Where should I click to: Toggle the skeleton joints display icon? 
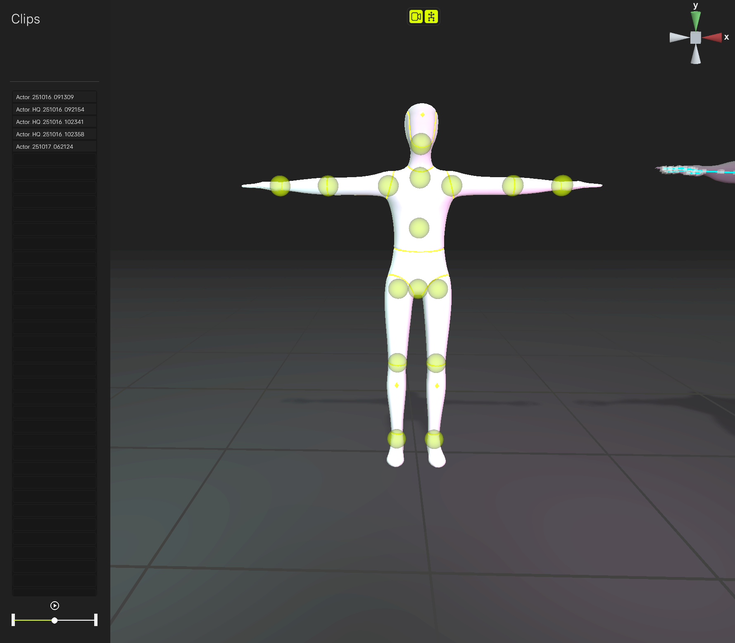tap(431, 17)
